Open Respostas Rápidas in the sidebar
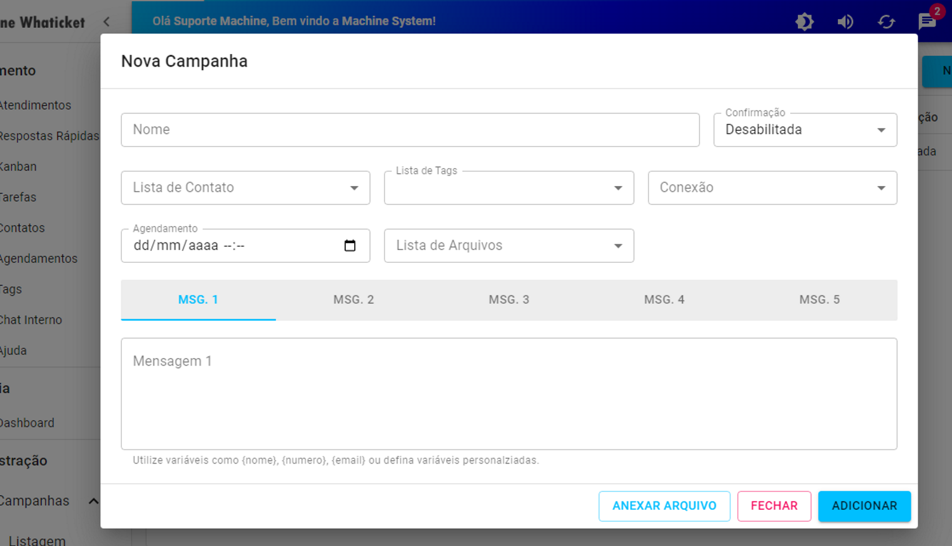952x546 pixels. tap(50, 136)
